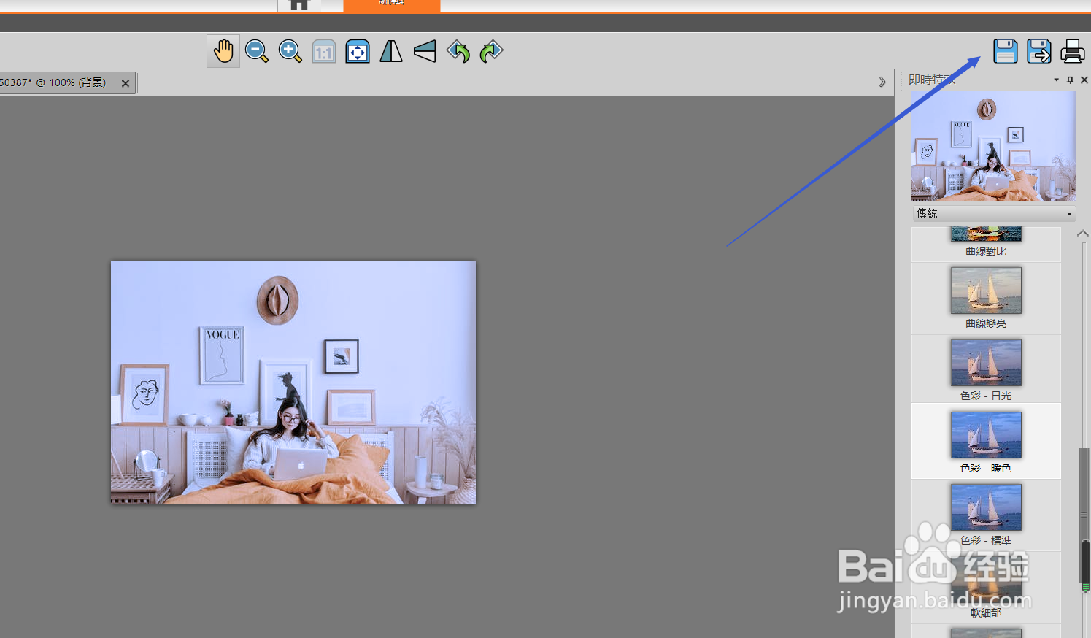Close the Instant Effects panel

[1084, 80]
